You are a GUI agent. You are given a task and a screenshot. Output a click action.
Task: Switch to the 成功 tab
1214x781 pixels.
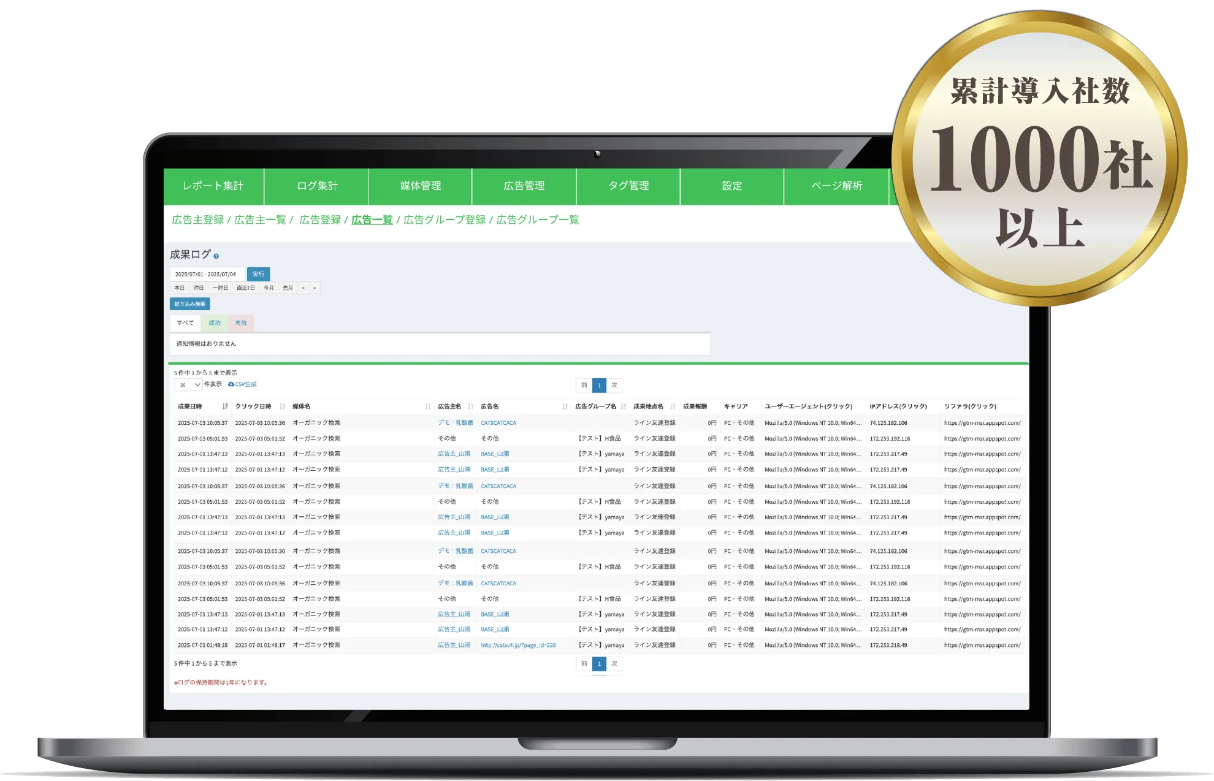point(214,323)
